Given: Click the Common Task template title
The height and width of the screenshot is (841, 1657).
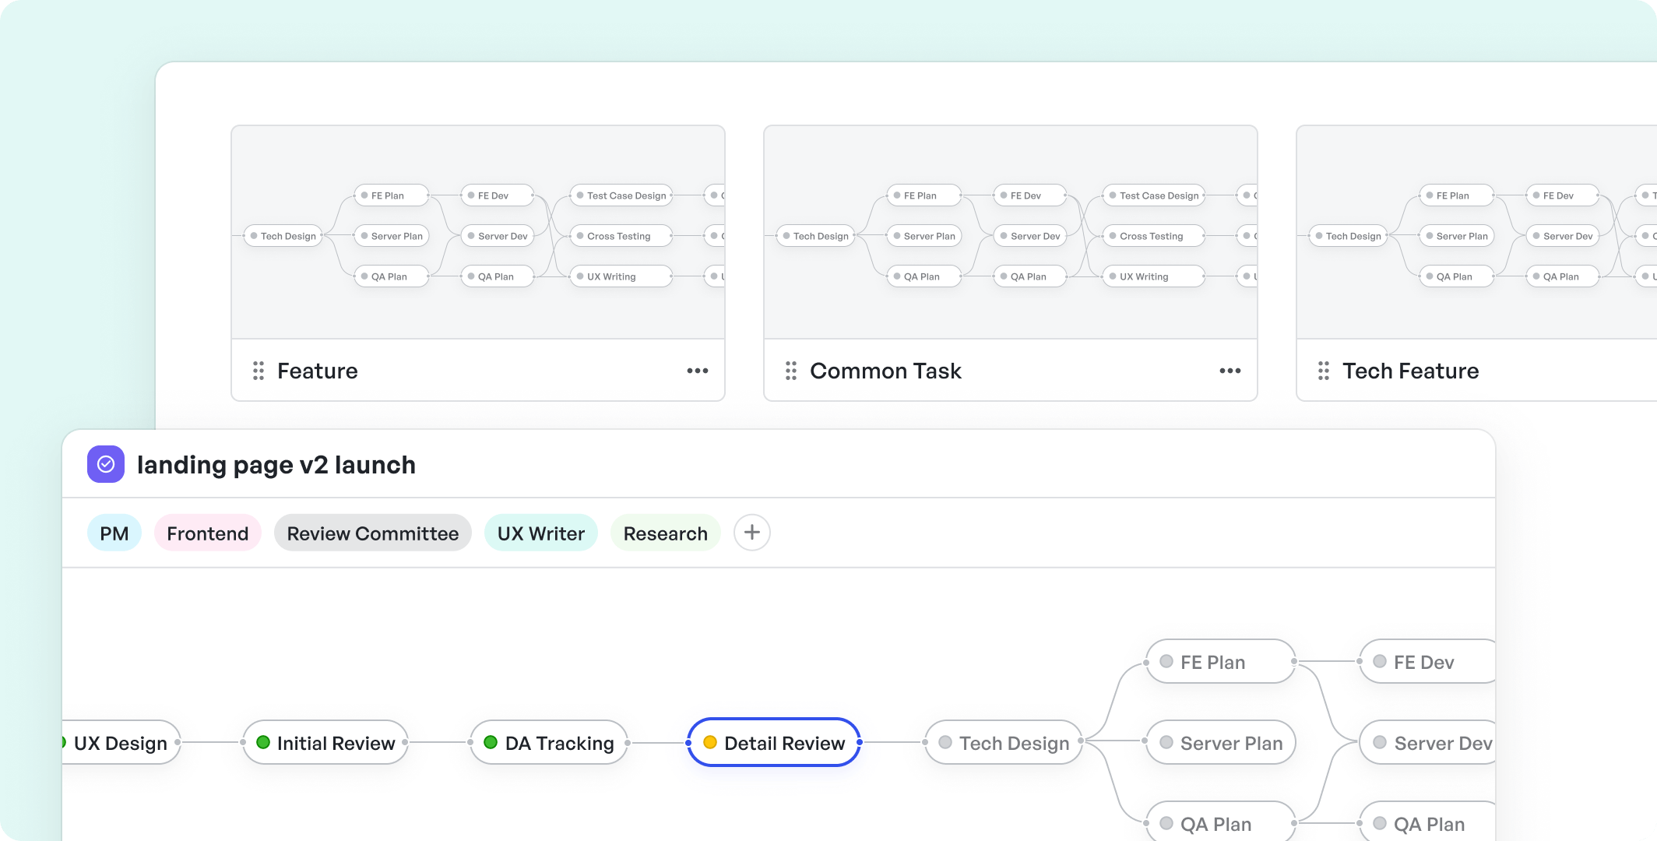Looking at the screenshot, I should click(x=886, y=371).
